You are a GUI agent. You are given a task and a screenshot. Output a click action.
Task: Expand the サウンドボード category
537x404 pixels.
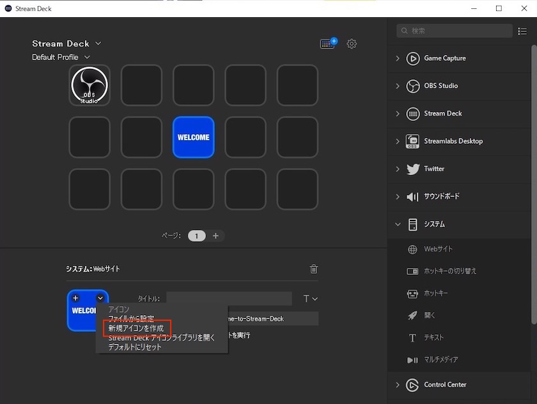(398, 196)
